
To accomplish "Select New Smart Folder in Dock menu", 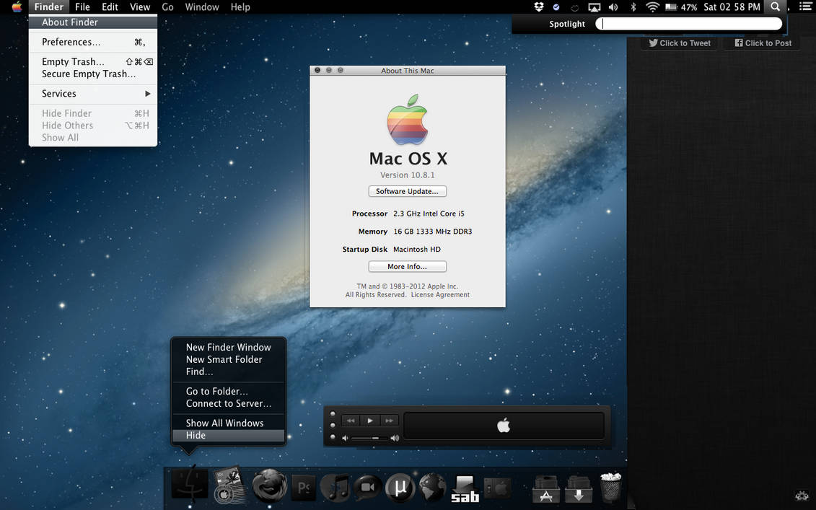I will 229,360.
